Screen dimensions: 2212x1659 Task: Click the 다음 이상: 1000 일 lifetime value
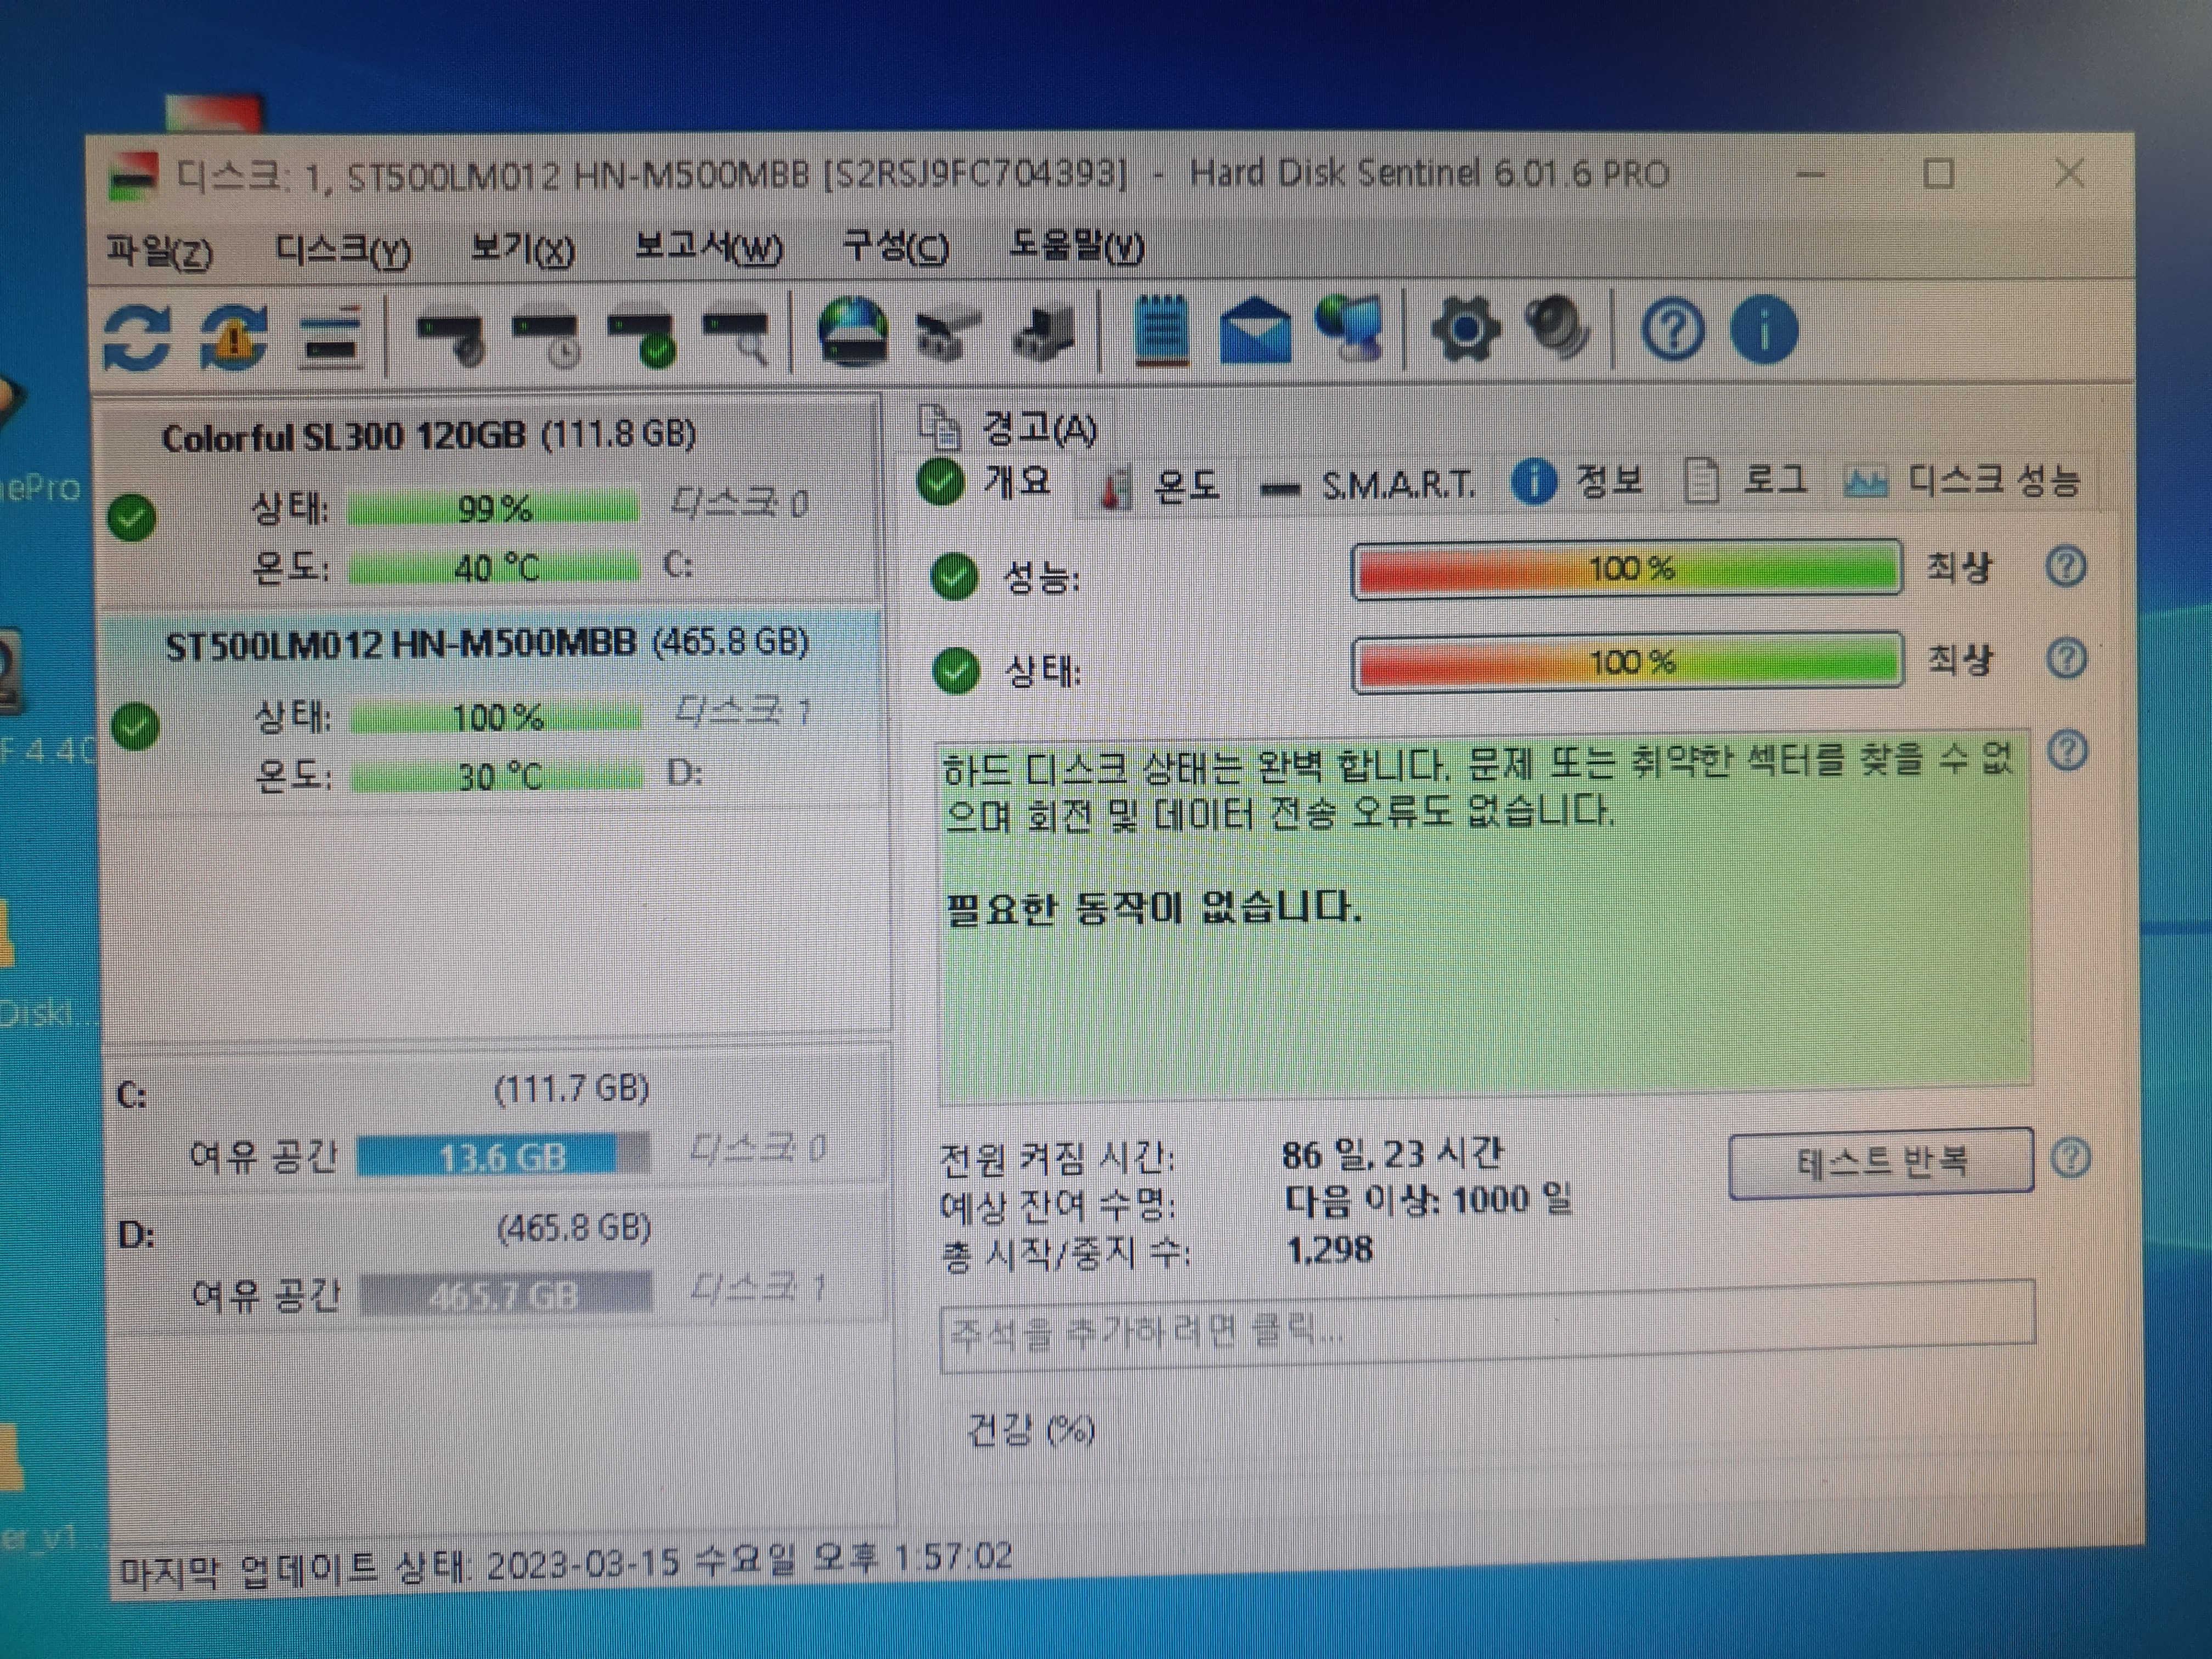coord(1428,1200)
